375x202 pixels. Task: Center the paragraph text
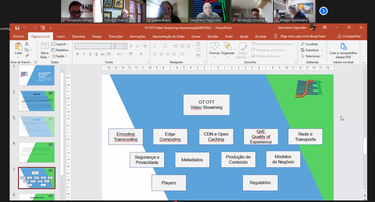162,54
